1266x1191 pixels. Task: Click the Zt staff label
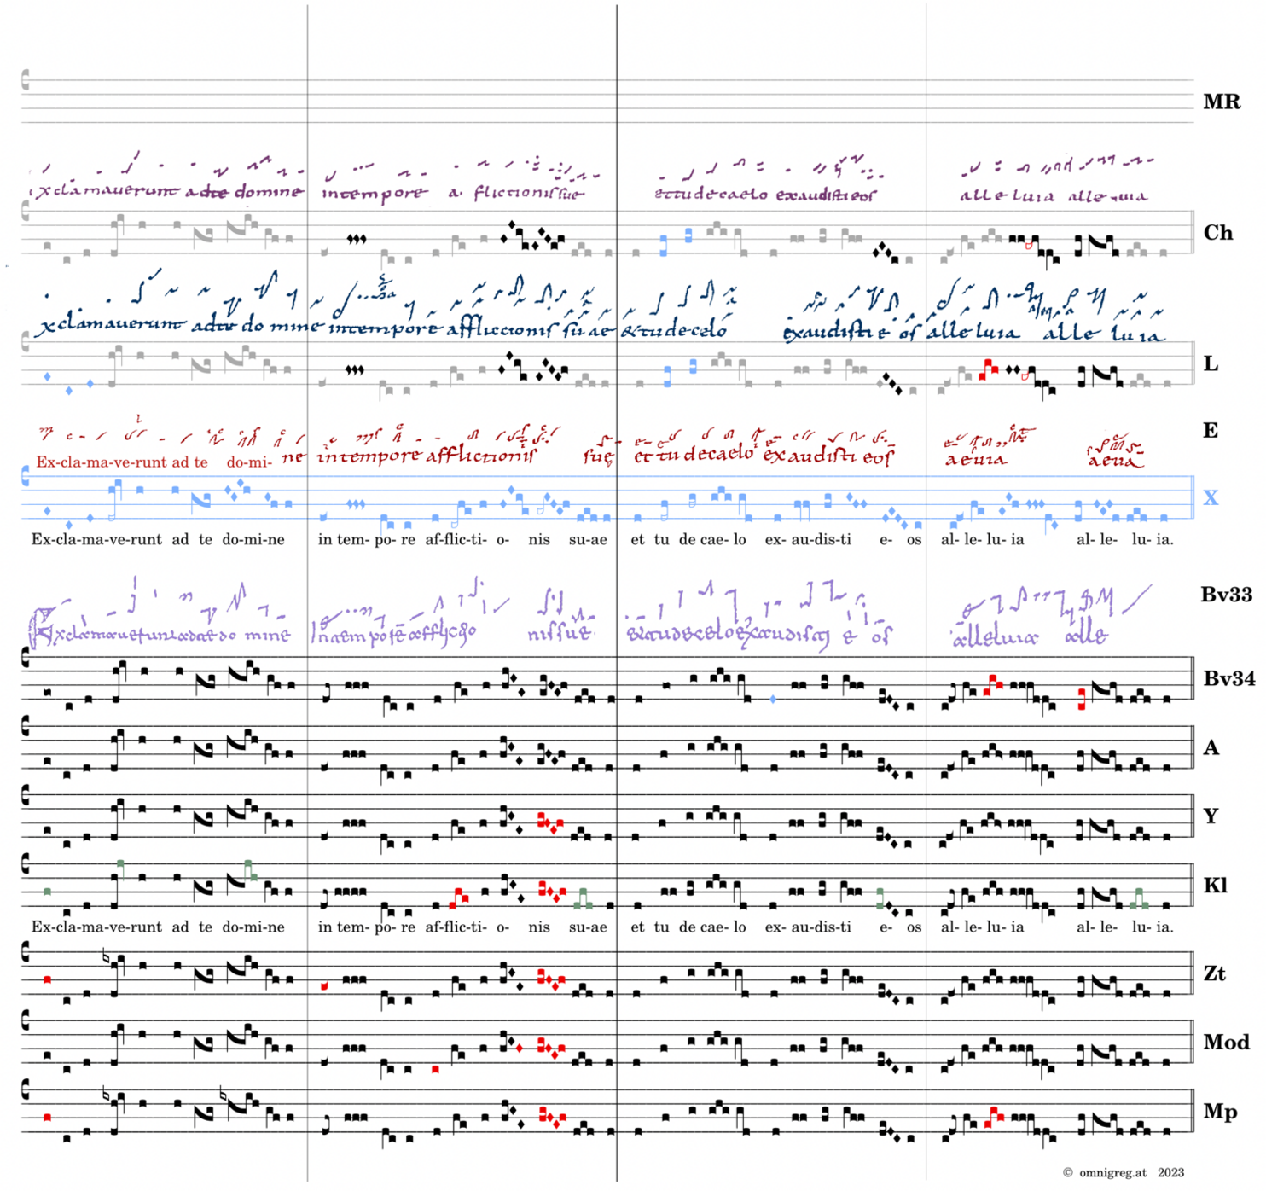tap(1214, 973)
